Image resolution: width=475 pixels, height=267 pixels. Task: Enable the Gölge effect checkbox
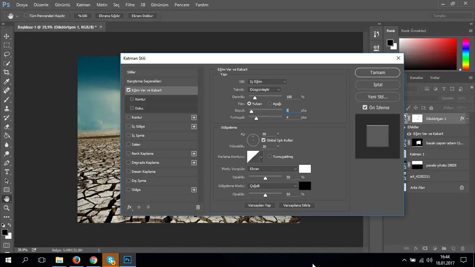pos(129,189)
